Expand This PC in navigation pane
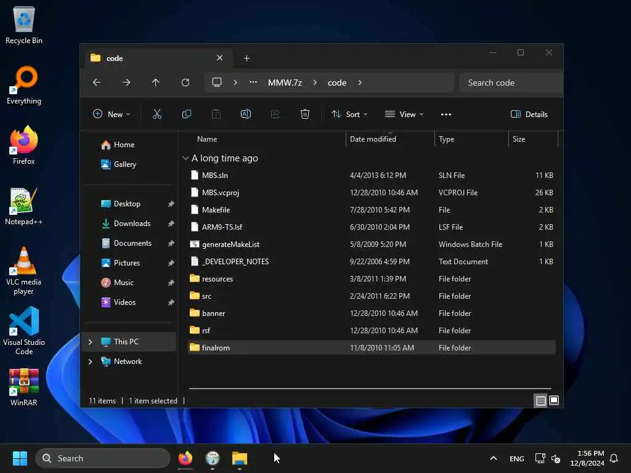The image size is (631, 473). tap(90, 342)
